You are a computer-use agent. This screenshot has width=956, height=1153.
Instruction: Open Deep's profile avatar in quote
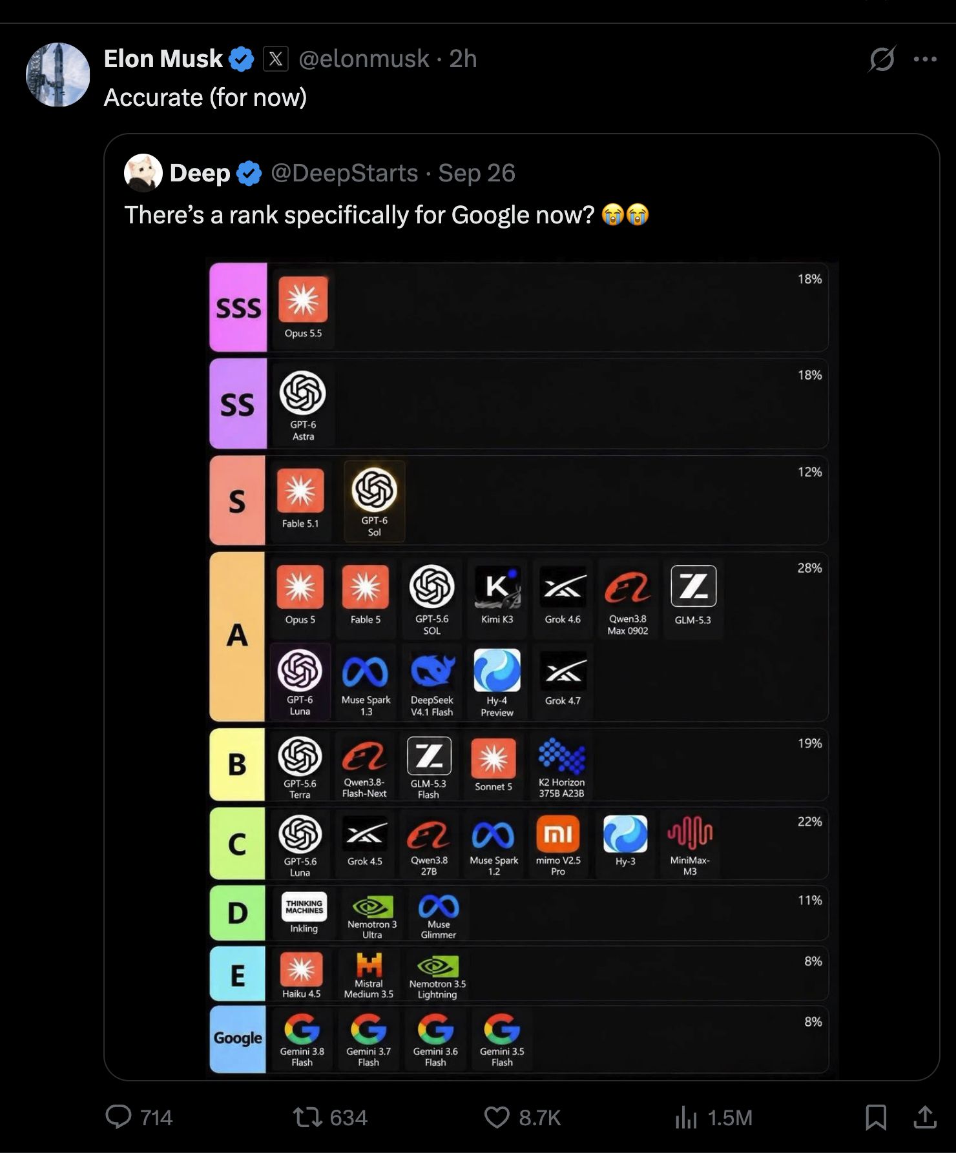pyautogui.click(x=143, y=173)
